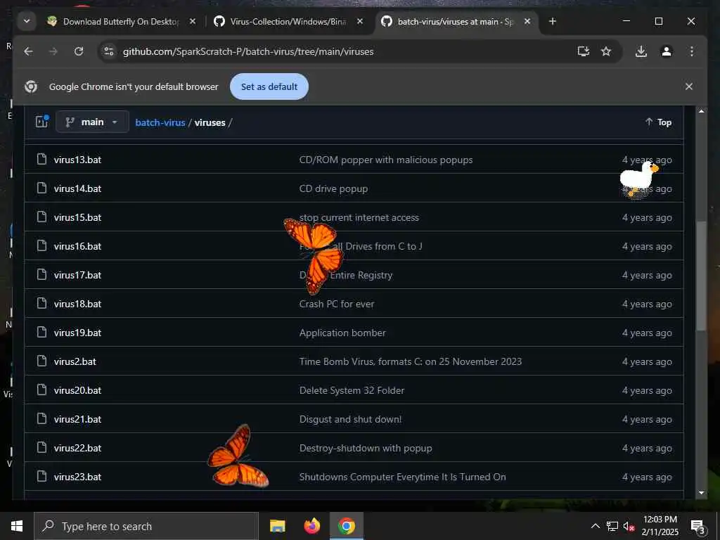Click file icon beside virus2.bat
Screen dimensions: 720x540
[x=41, y=361]
